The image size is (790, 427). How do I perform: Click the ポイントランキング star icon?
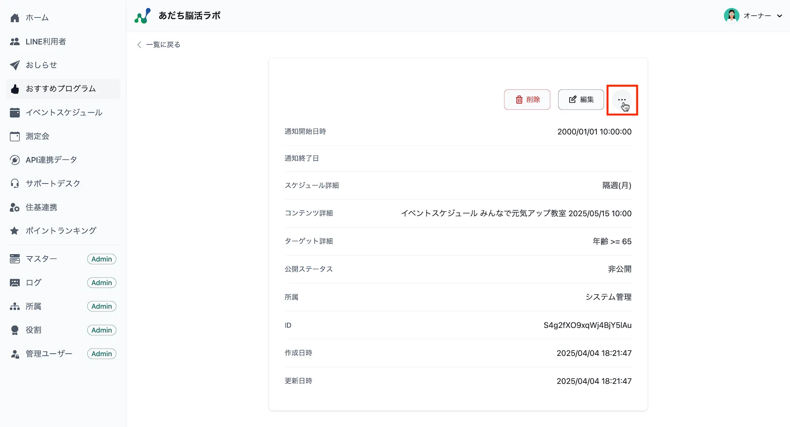[15, 231]
